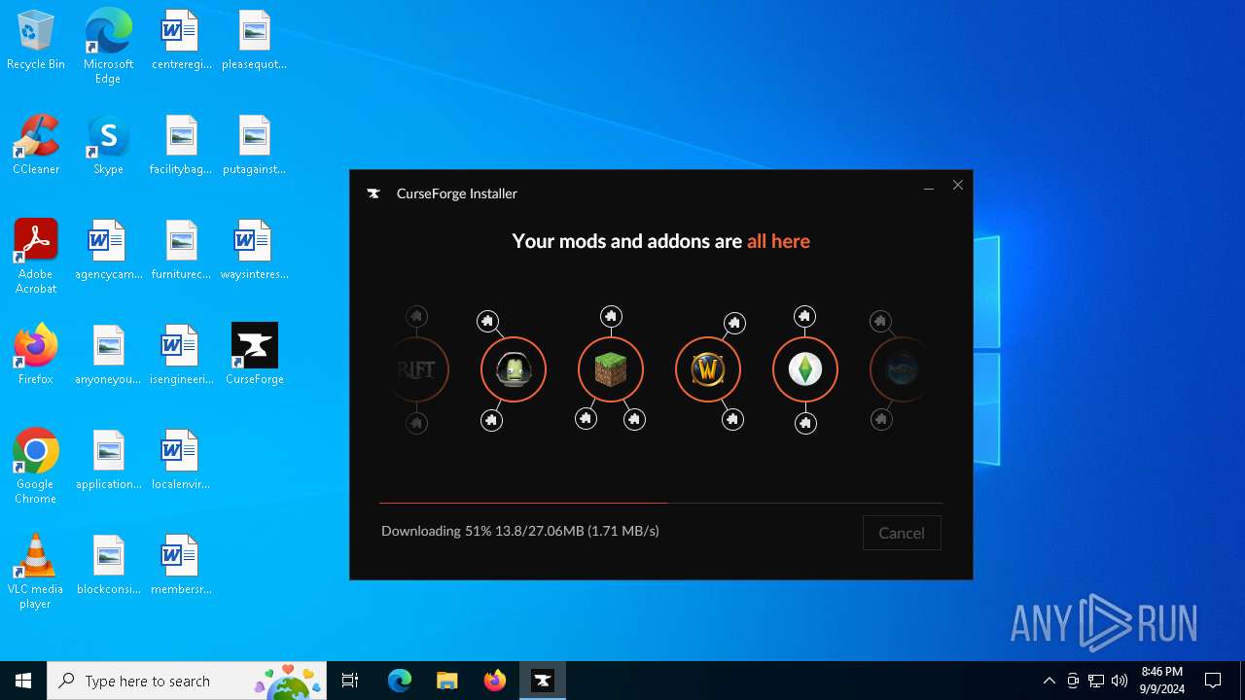Viewport: 1245px width, 700px height.
Task: Close the CurseForge Installer window
Action: pyautogui.click(x=958, y=186)
